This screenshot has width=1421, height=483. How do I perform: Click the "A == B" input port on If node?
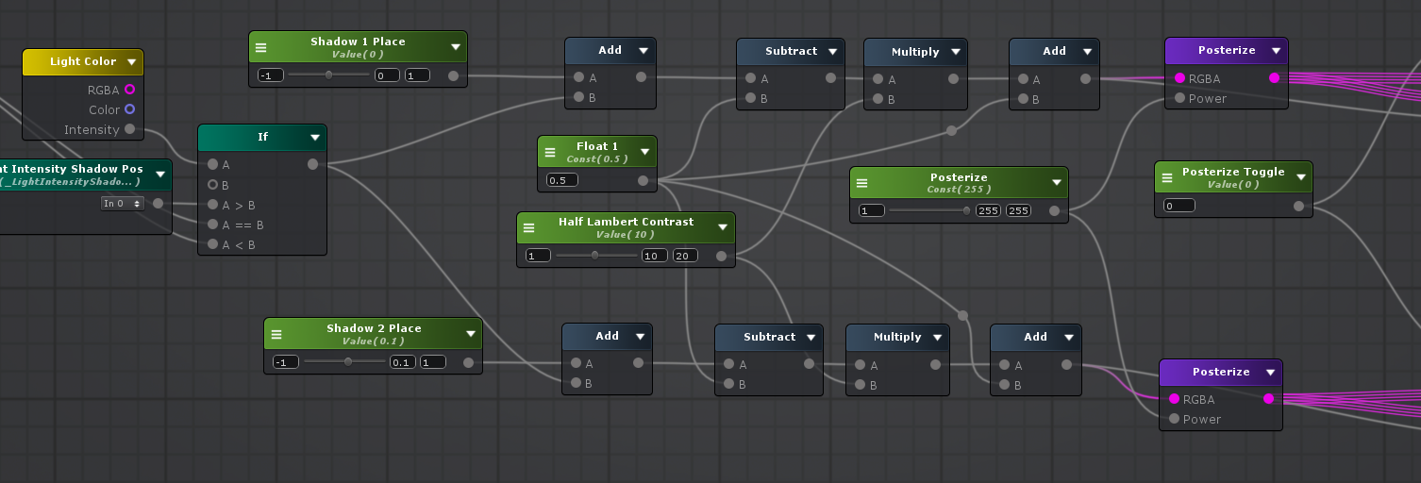coord(212,225)
